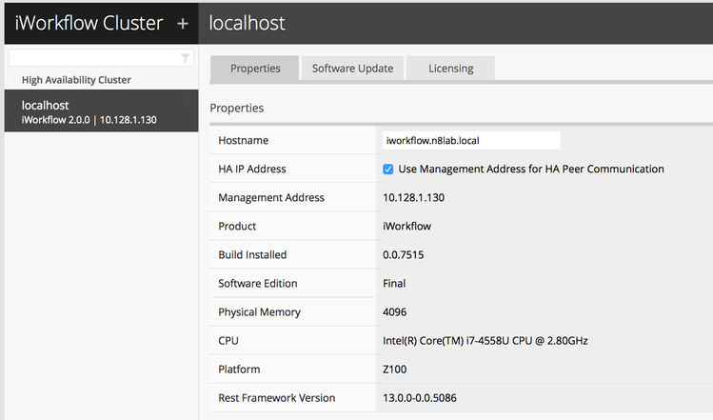
Task: Open the Software Update tab
Action: click(352, 69)
